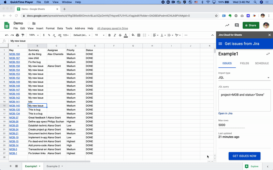273x170 pixels.
Task: Open the Insert menu
Action: [x=40, y=29]
